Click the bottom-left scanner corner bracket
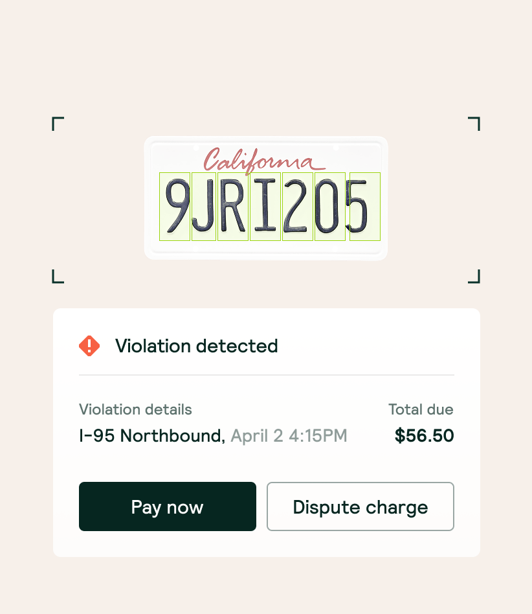Image resolution: width=532 pixels, height=614 pixels. (x=57, y=277)
